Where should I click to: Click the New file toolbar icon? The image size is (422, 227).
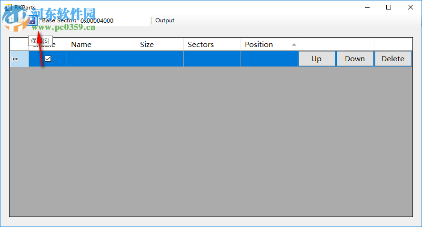10,20
